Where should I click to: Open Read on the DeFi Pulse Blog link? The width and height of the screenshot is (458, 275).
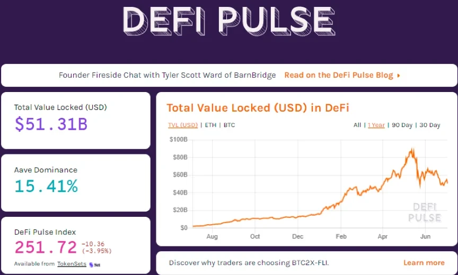coord(339,75)
